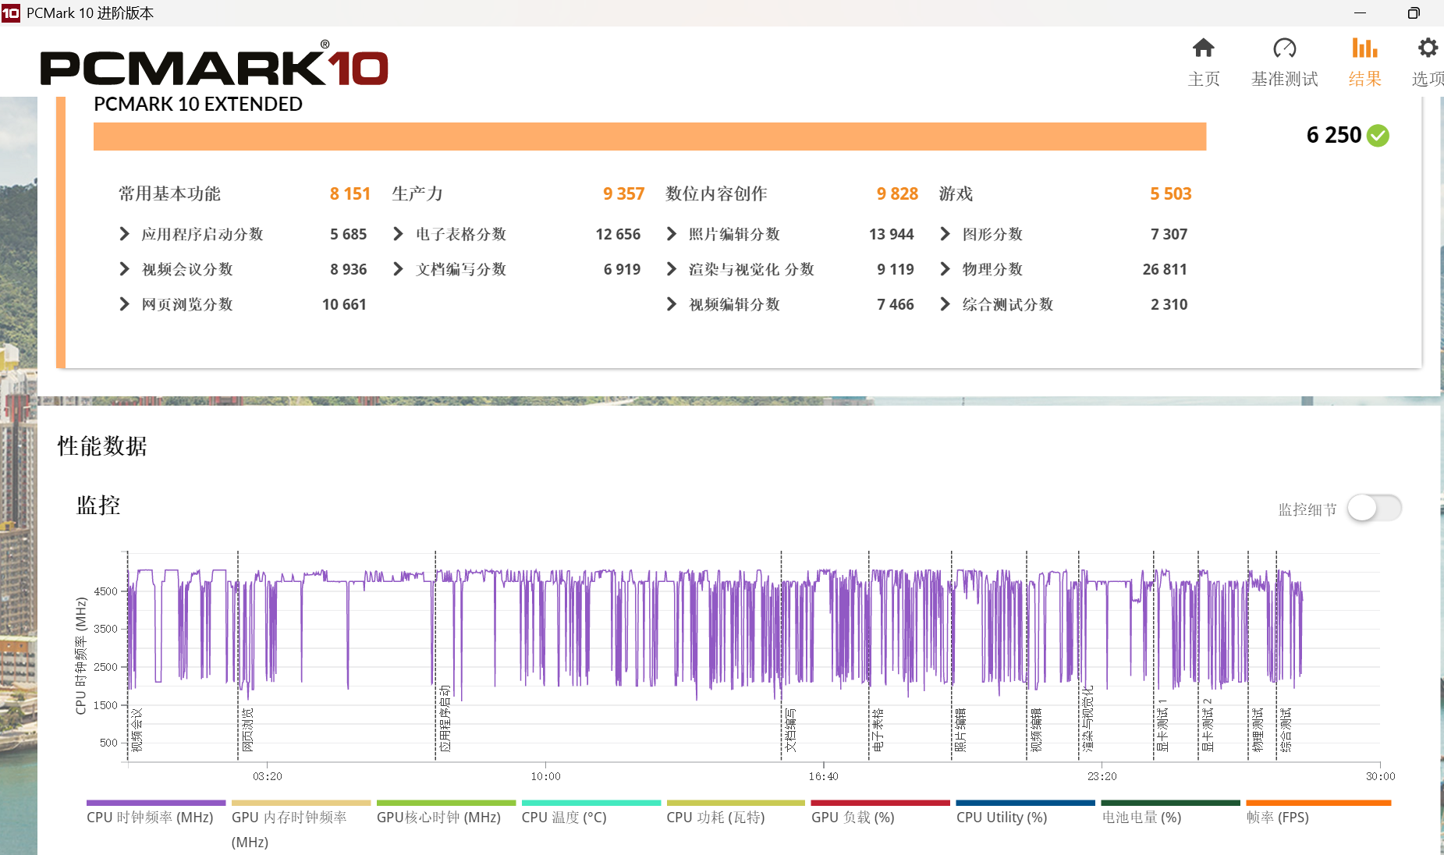Viewport: 1444px width, 855px height.
Task: Expand 网页浏览分数 details
Action: tap(124, 304)
